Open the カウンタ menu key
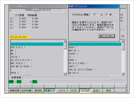 click(x=108, y=86)
